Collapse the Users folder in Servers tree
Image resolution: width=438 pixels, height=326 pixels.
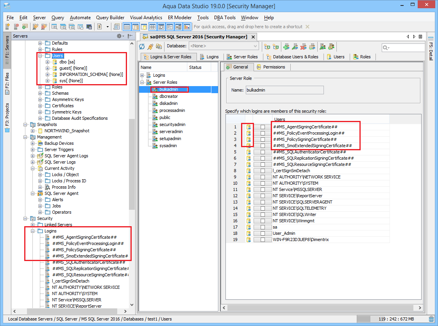[40, 56]
